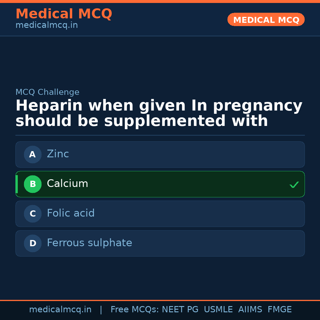
Task: Click the green checkmark on Calcium row
Action: point(294,185)
